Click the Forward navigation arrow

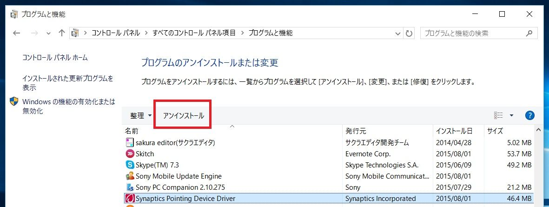click(x=34, y=33)
